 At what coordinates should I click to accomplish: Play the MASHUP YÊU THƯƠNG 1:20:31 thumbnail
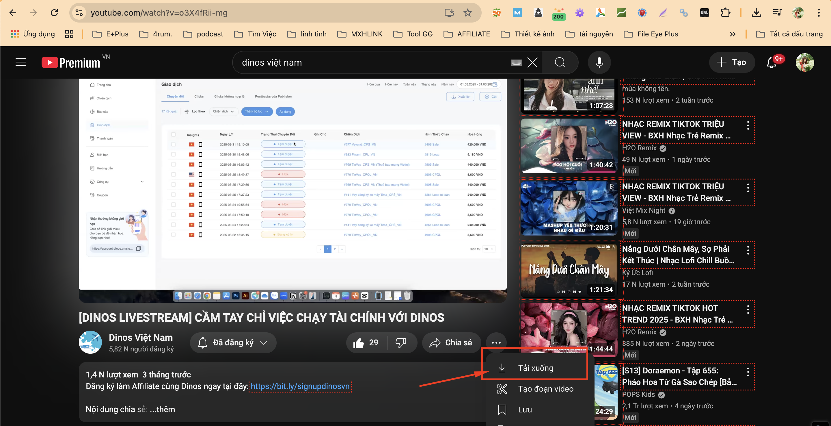coord(569,208)
